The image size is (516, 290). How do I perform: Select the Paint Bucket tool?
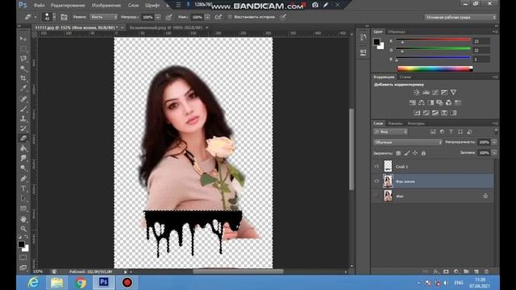coord(23,148)
